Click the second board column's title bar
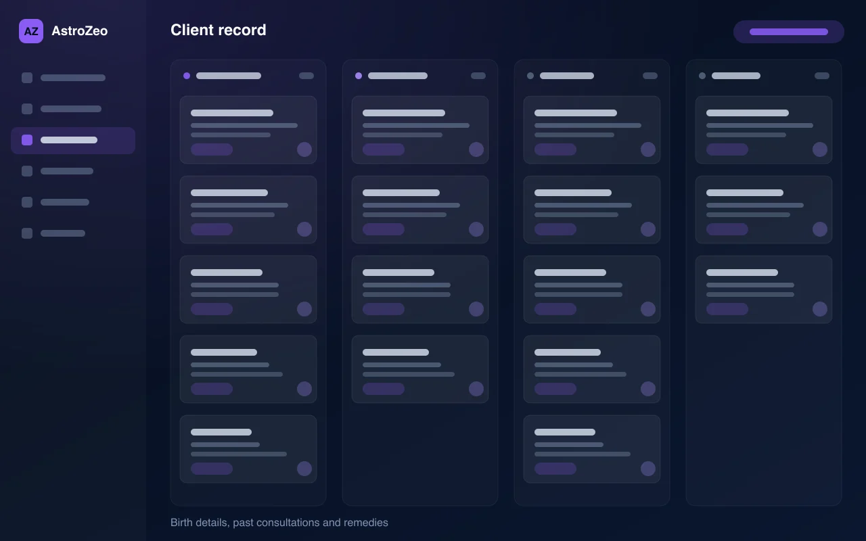This screenshot has width=866, height=541. click(x=398, y=76)
